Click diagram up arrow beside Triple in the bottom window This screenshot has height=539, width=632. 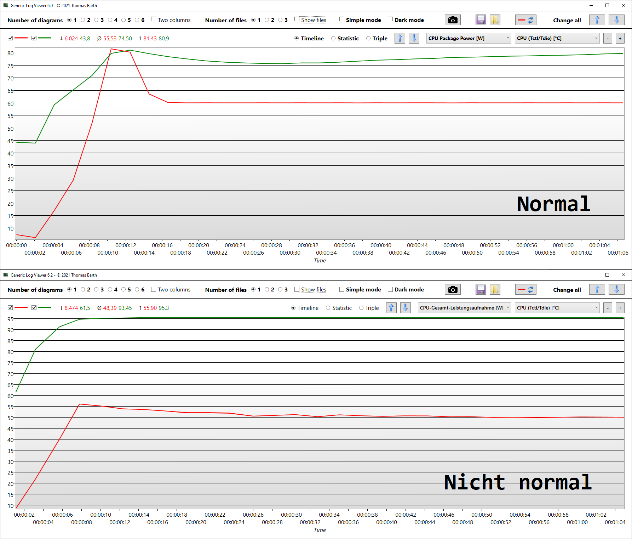click(391, 308)
